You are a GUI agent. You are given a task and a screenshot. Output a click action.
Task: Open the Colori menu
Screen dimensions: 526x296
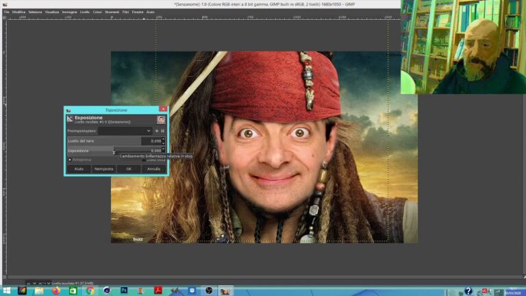pos(97,12)
